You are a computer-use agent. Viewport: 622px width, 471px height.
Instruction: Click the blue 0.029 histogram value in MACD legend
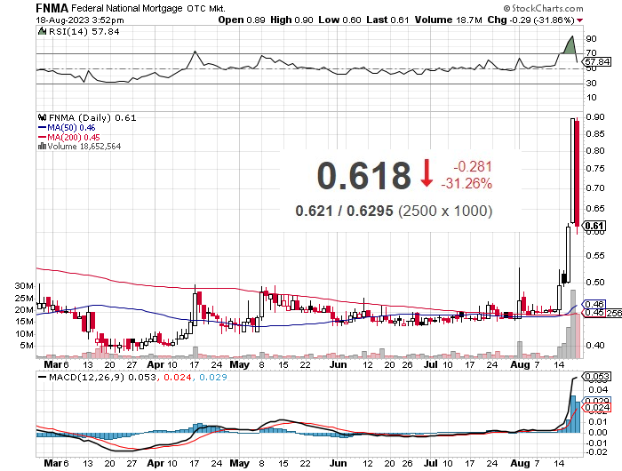point(213,377)
